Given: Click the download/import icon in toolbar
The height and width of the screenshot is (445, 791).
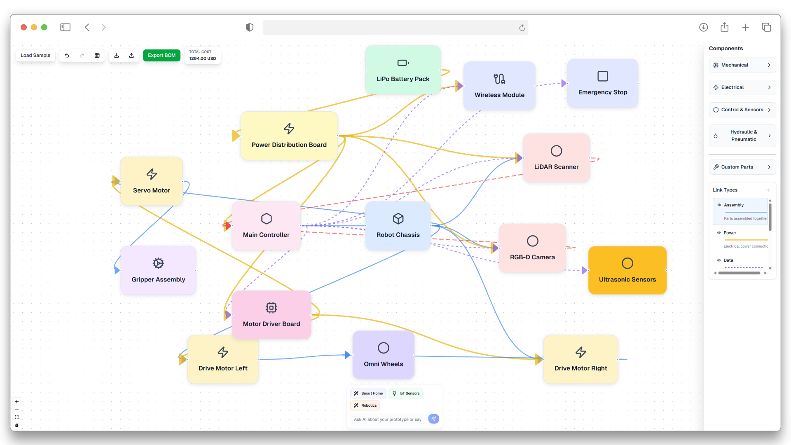Looking at the screenshot, I should pos(117,55).
